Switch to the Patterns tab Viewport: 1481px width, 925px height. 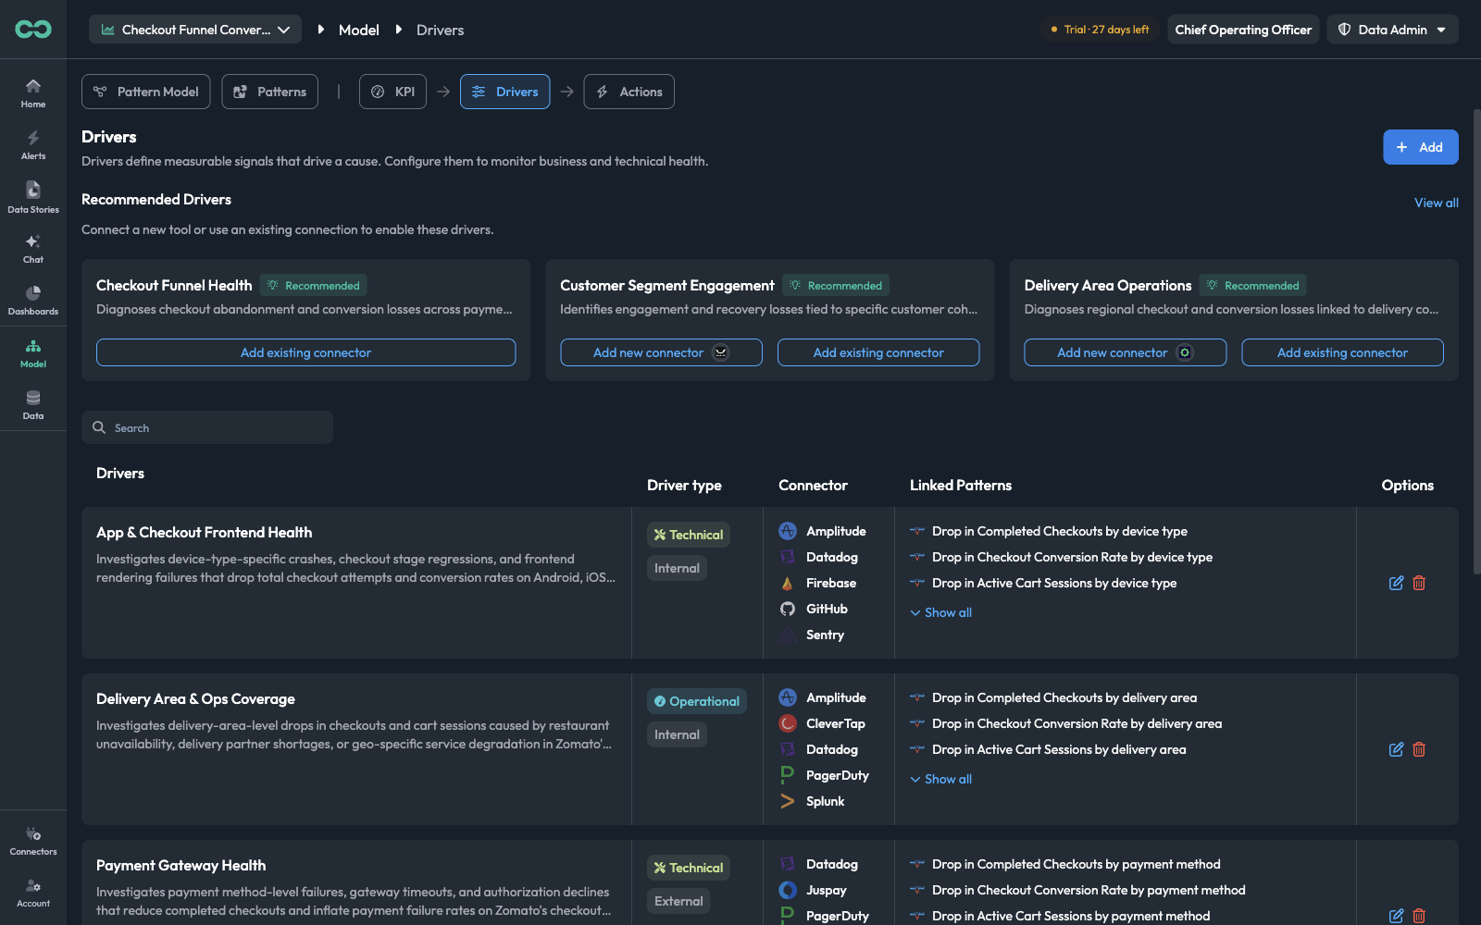pyautogui.click(x=270, y=92)
